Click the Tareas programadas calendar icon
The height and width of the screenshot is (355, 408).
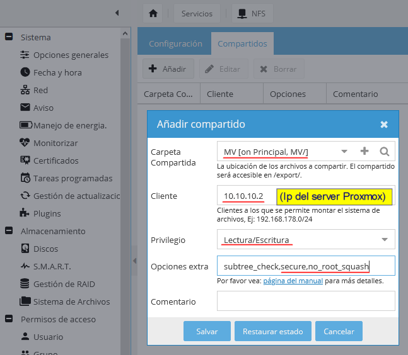pos(25,177)
